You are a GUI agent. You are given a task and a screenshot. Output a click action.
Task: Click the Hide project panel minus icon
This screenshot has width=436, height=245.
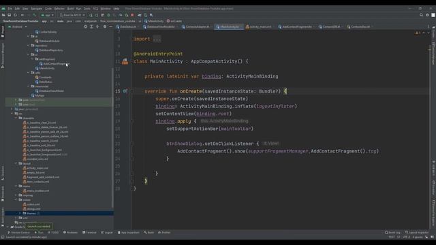click(110, 27)
